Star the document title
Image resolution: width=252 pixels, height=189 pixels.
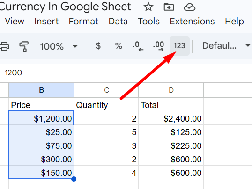(x=148, y=7)
